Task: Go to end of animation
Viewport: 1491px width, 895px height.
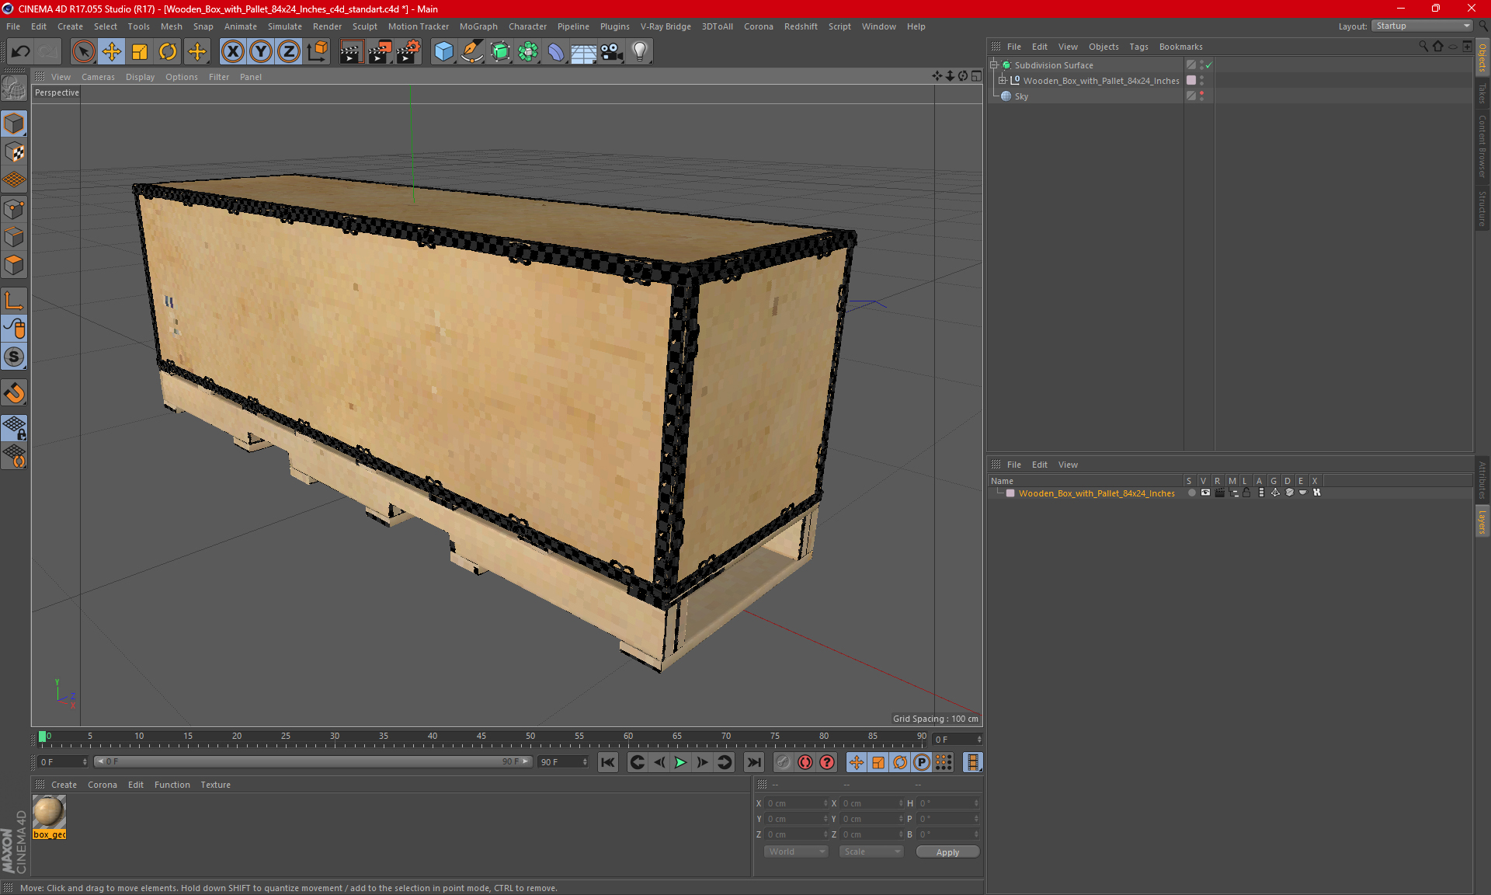Action: 753,762
